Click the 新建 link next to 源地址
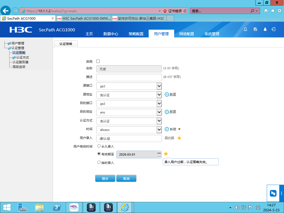Viewport: 284px width, 213px height. point(173,95)
